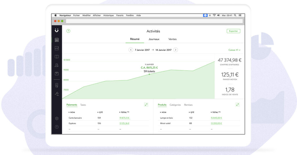The height and width of the screenshot is (155, 297).
Task: Select the Miroir soleil row name
Action: [165, 123]
